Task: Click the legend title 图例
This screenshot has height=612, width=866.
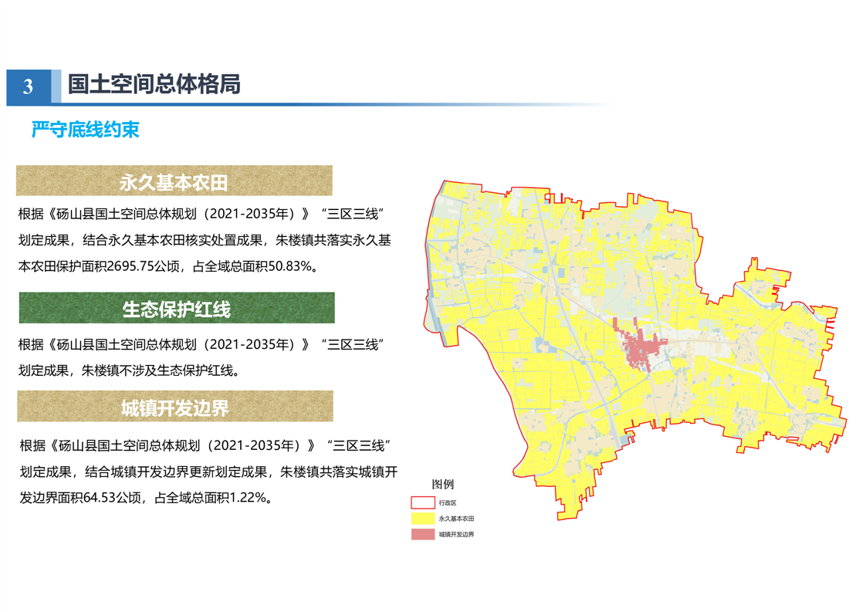Action: click(x=442, y=485)
